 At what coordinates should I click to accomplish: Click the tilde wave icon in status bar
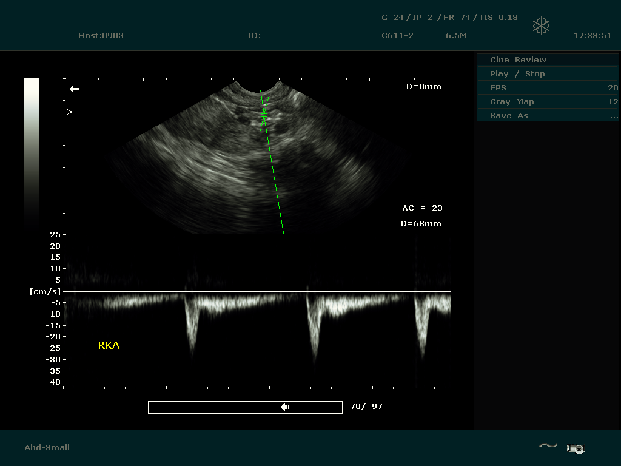(x=548, y=447)
